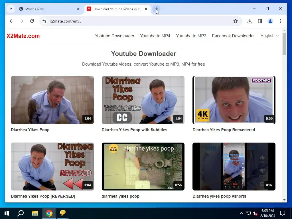Open Chrome downloads icon
The height and width of the screenshot is (219, 292).
[250, 21]
